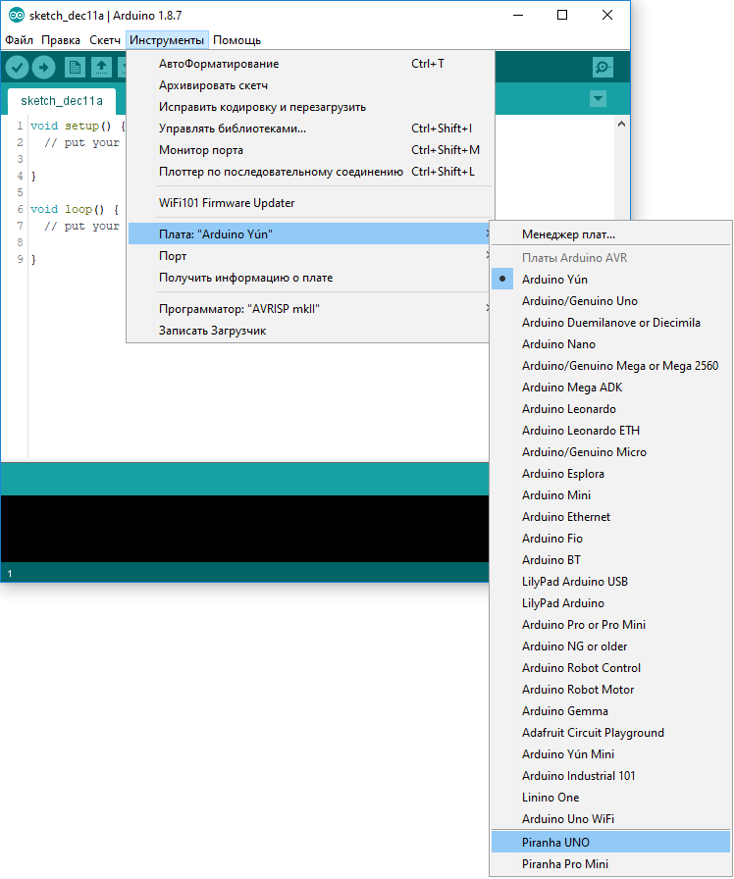This screenshot has height=879, width=734.
Task: Open Плоттер по последовательному соединению
Action: [310, 172]
